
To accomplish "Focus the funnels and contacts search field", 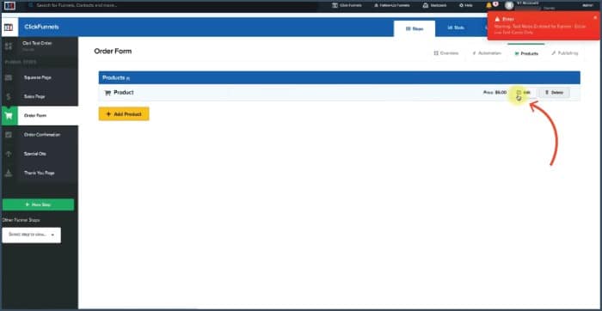I will pos(173,5).
